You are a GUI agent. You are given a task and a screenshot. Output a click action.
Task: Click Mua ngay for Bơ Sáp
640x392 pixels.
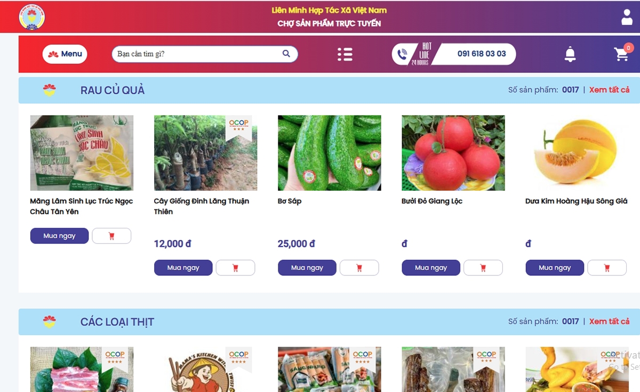click(x=307, y=268)
